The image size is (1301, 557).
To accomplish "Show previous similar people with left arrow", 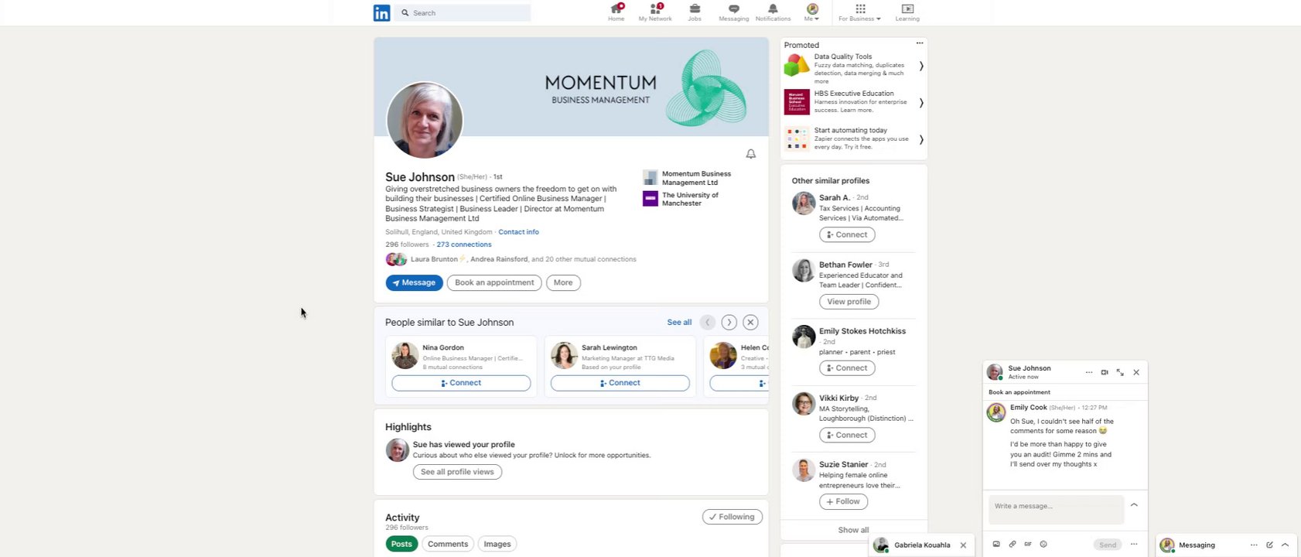I will [x=707, y=322].
